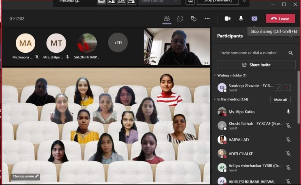The width and height of the screenshot is (301, 185).
Task: Click the Mute all button
Action: tap(280, 100)
